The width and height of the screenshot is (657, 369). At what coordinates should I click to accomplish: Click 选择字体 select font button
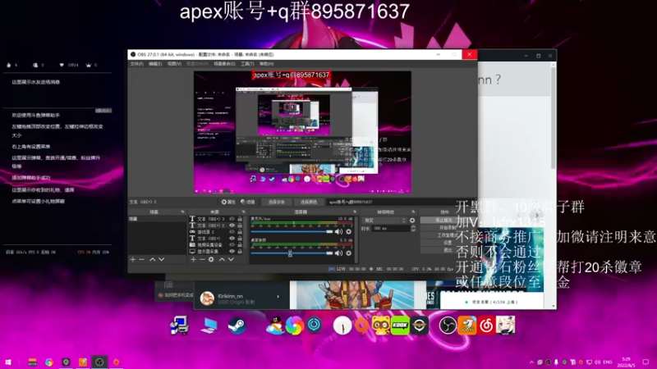pos(276,202)
